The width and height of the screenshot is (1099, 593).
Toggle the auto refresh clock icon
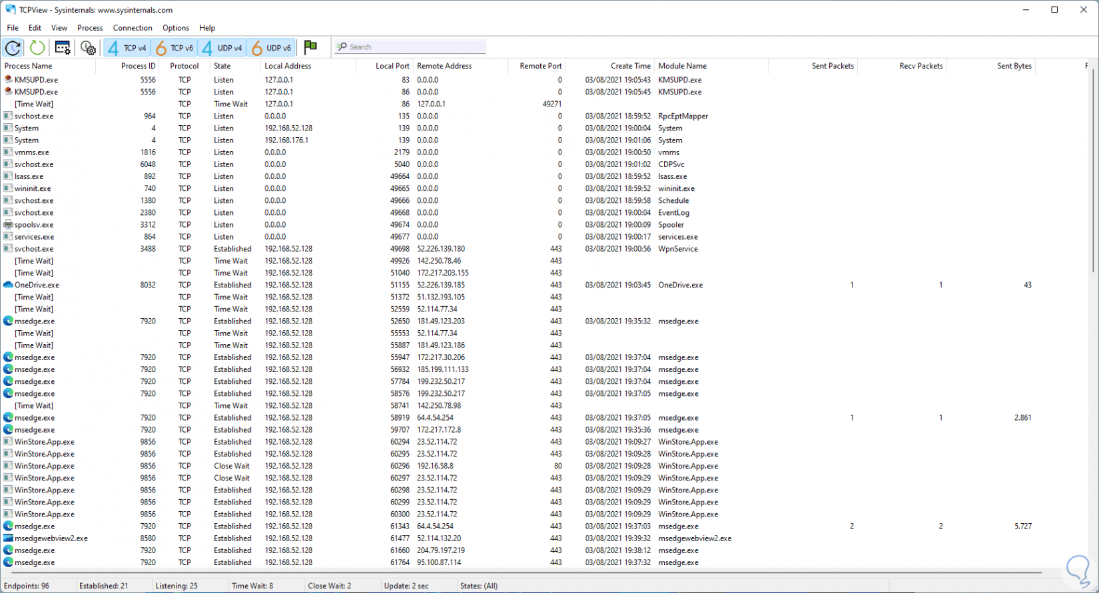(x=13, y=47)
